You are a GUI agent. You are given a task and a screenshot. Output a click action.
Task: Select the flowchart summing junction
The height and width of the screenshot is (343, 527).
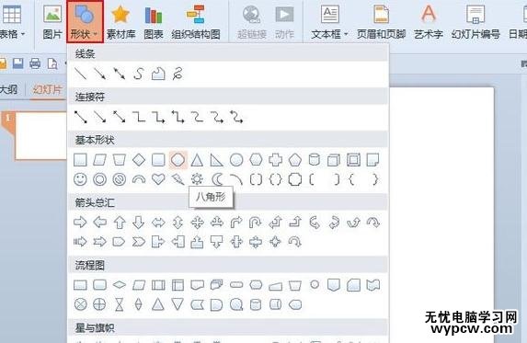click(x=80, y=304)
